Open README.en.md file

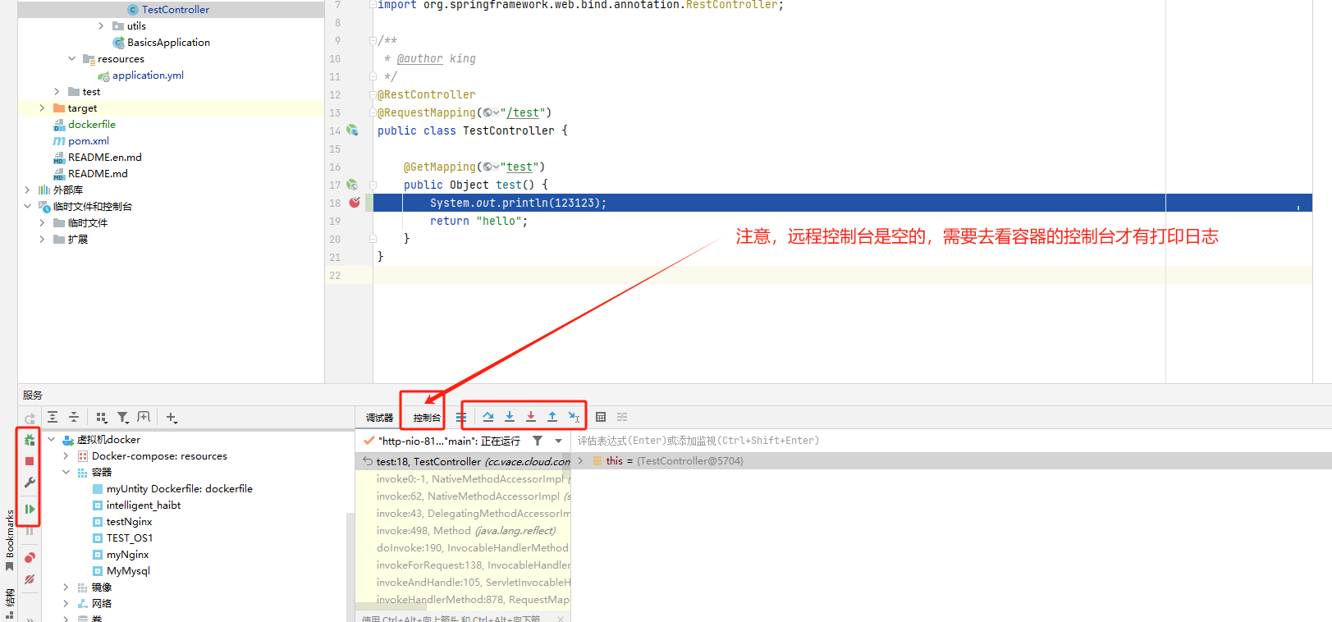pyautogui.click(x=104, y=157)
